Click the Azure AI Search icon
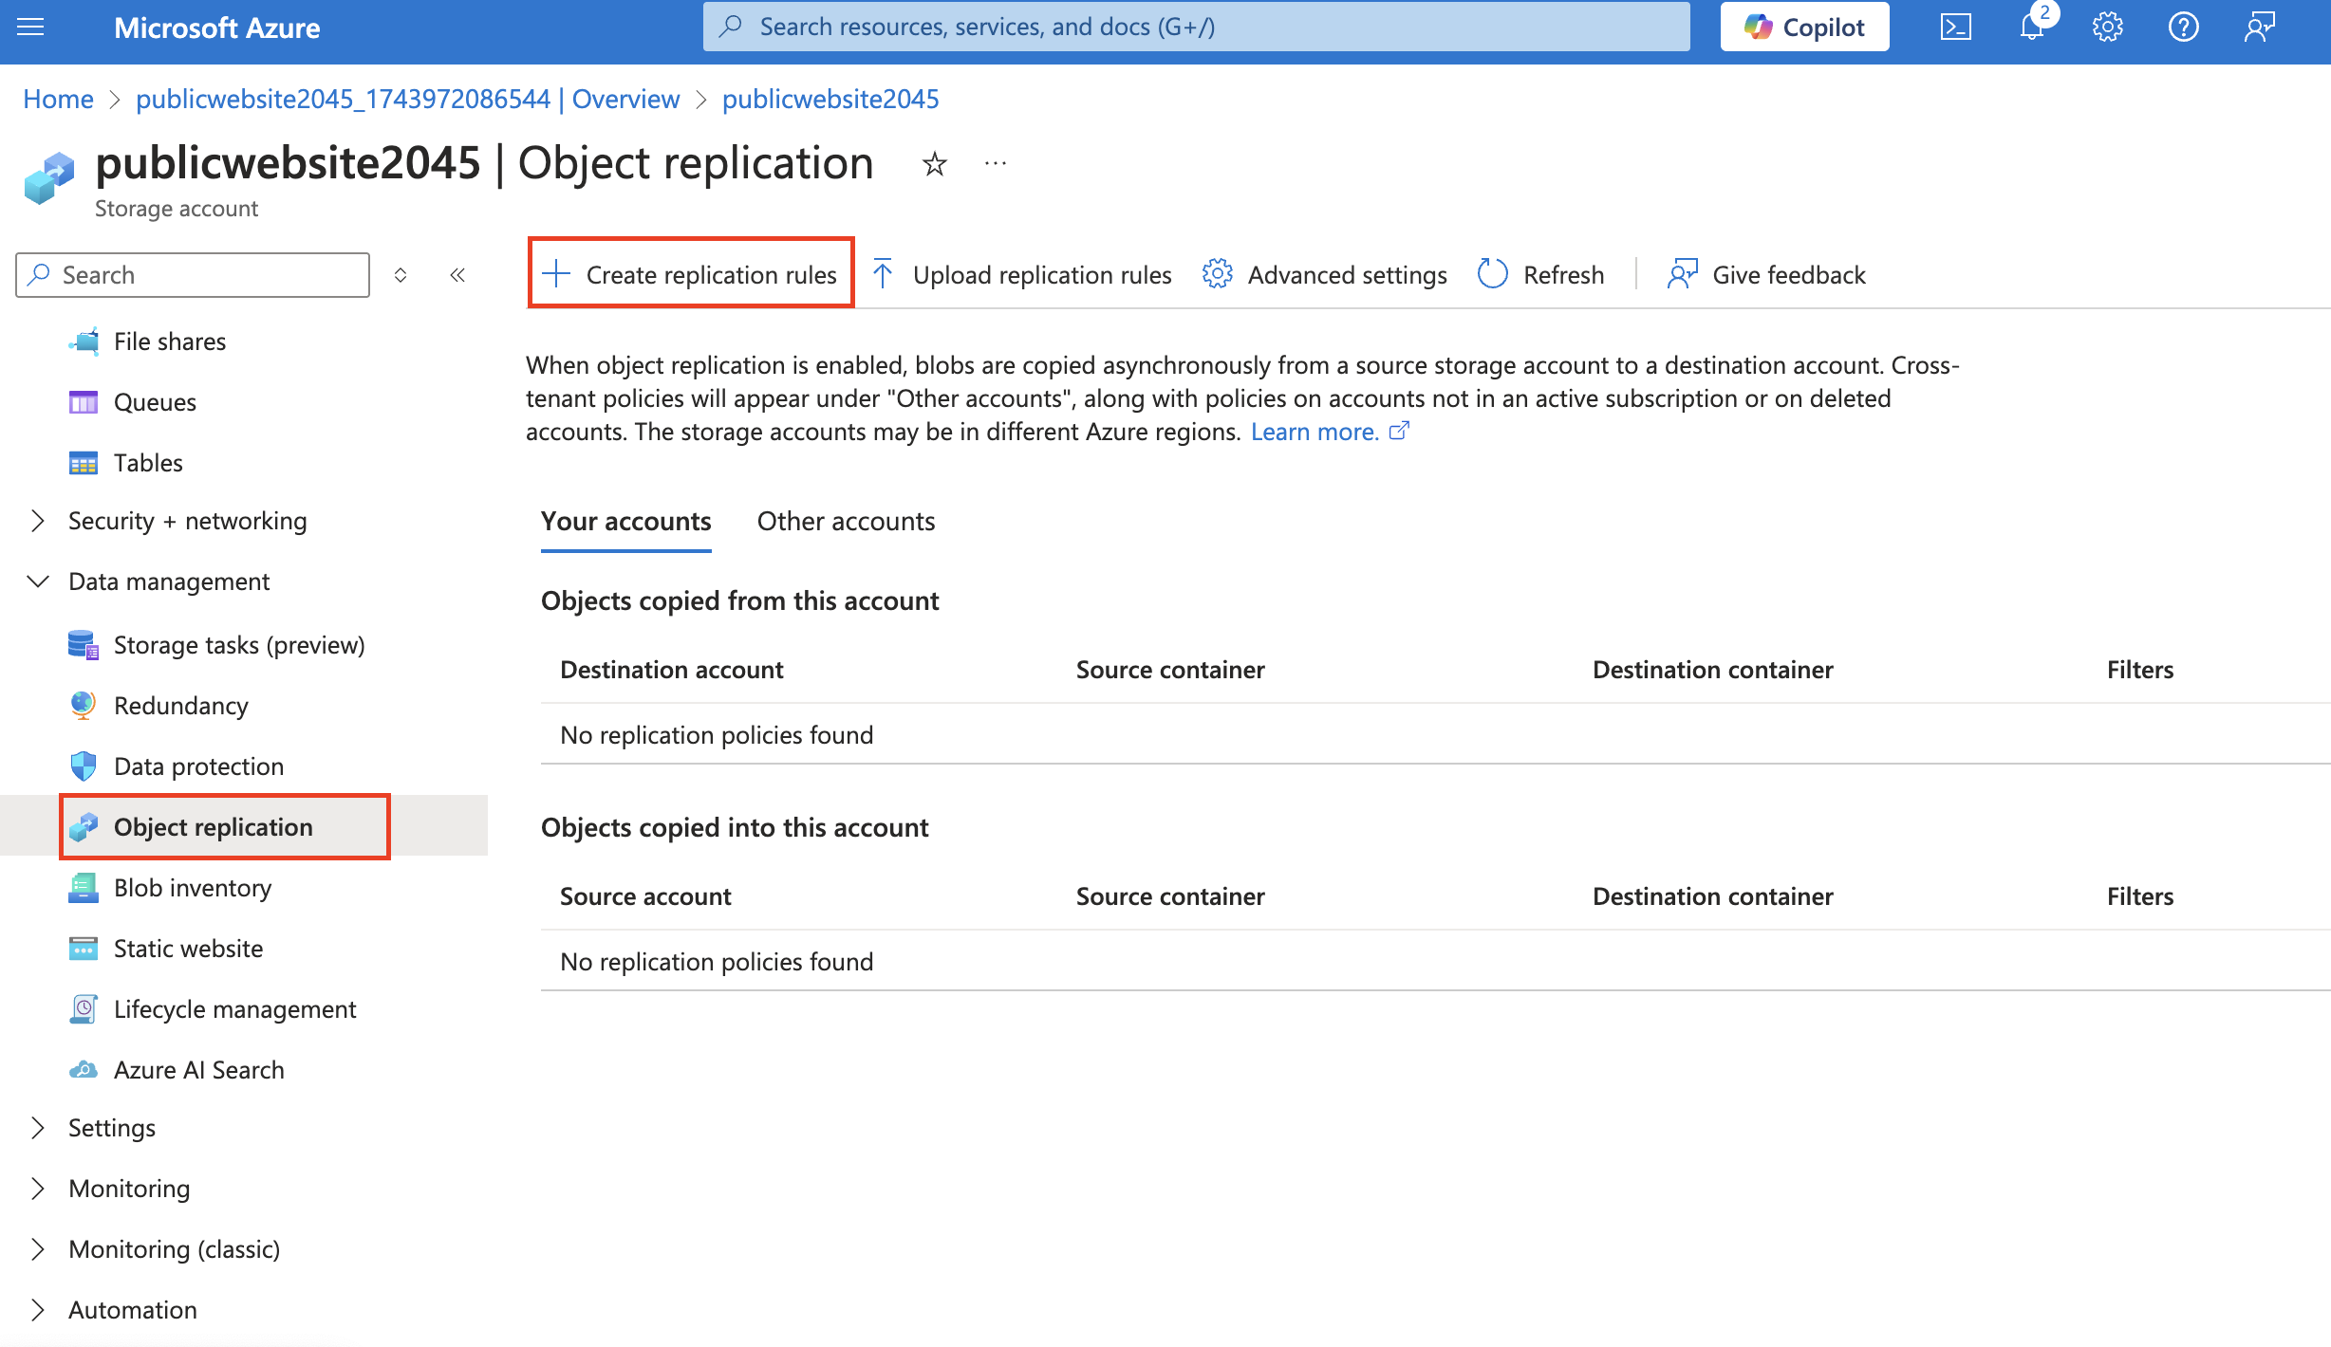 (x=84, y=1070)
